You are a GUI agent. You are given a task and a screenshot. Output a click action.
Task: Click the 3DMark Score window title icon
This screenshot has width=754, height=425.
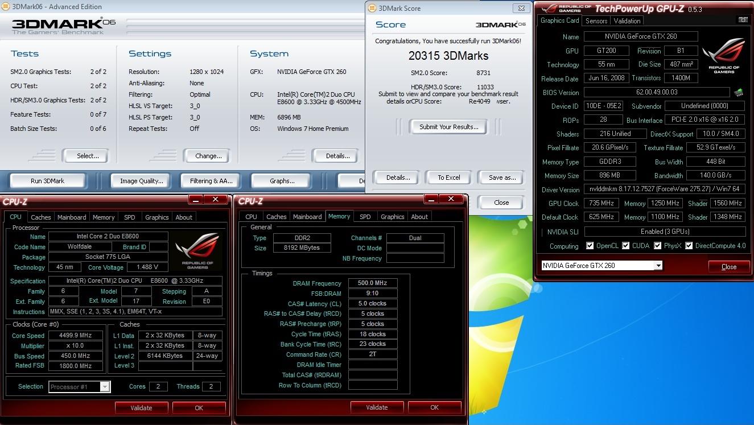372,8
